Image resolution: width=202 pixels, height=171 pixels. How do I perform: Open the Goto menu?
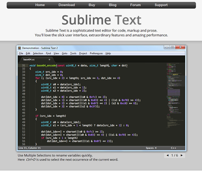click(65, 53)
